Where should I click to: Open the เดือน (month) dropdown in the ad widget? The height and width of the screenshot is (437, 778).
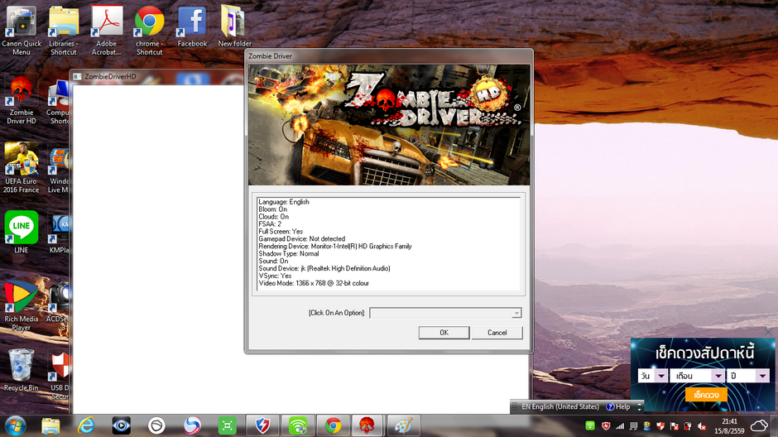(718, 376)
